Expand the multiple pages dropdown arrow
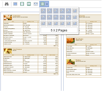This screenshot has width=104, height=91. pos(47,4)
